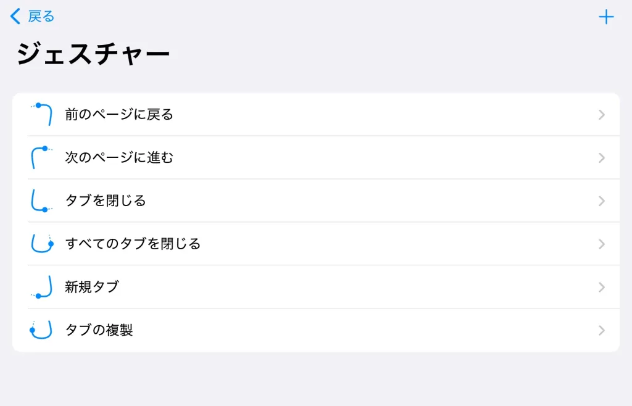This screenshot has height=406, width=632.
Task: Open the タブを閉じる gesture entry
Action: pos(106,201)
